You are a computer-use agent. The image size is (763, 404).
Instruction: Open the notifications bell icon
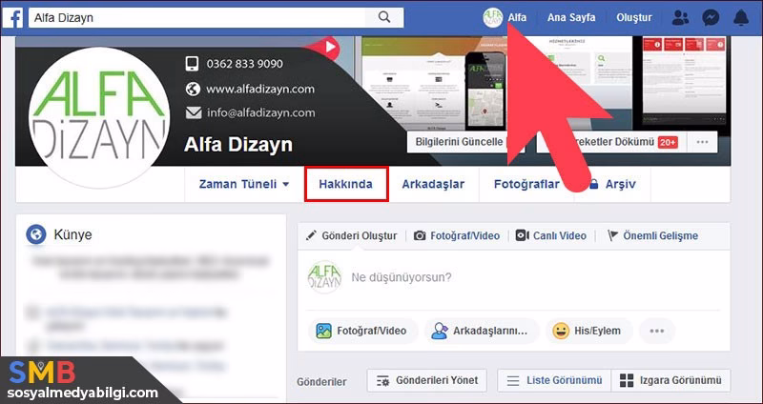coord(741,18)
